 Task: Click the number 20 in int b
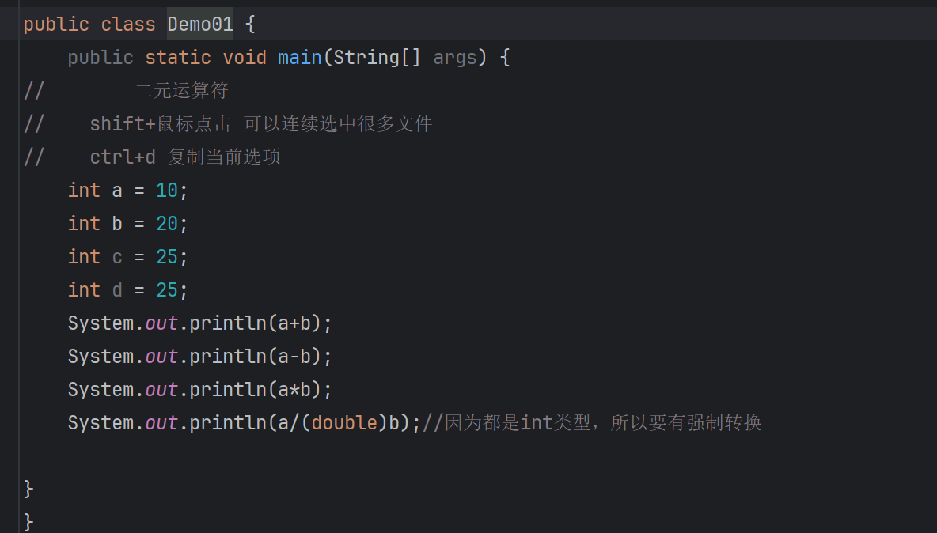[x=167, y=224]
